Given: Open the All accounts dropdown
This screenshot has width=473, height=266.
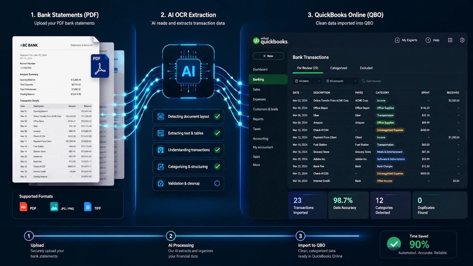Looking at the screenshot, I should 341,81.
